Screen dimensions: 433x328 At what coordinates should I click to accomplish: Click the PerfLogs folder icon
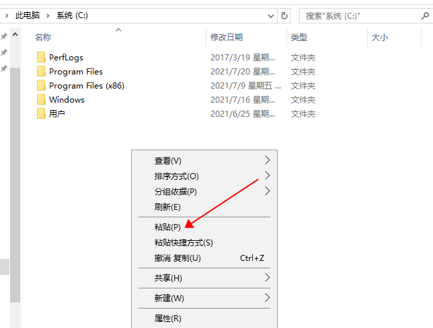pyautogui.click(x=41, y=58)
